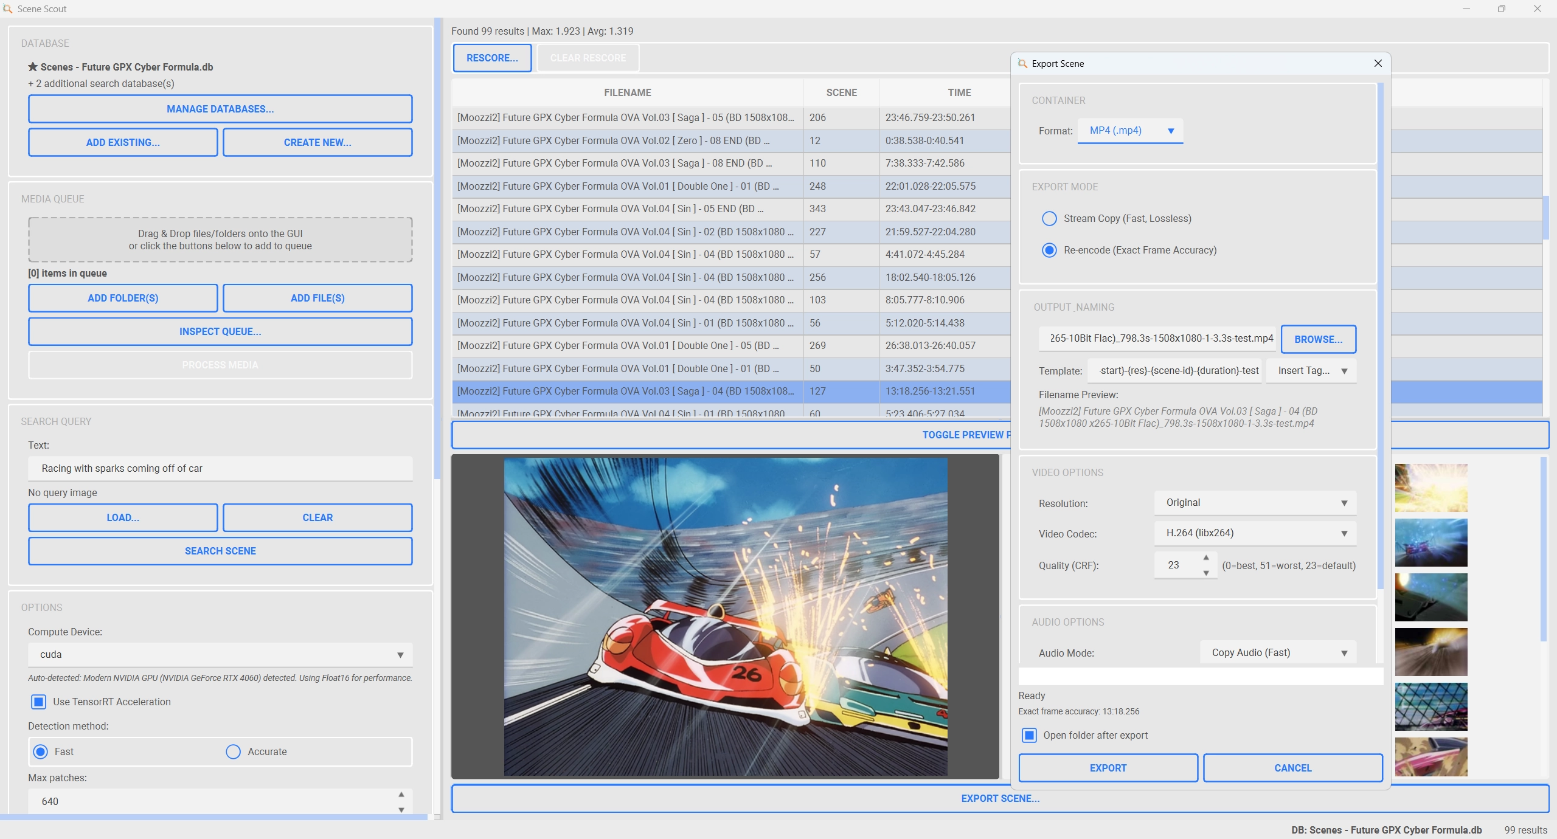This screenshot has width=1557, height=839.
Task: Select the pink car thumbnail at bottom
Action: click(1431, 757)
